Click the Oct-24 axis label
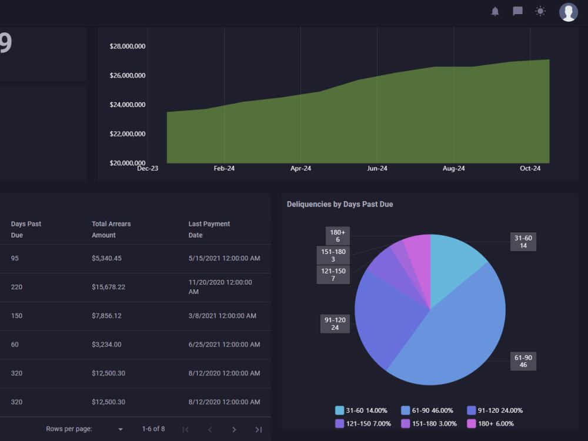The height and width of the screenshot is (441, 588). 530,168
